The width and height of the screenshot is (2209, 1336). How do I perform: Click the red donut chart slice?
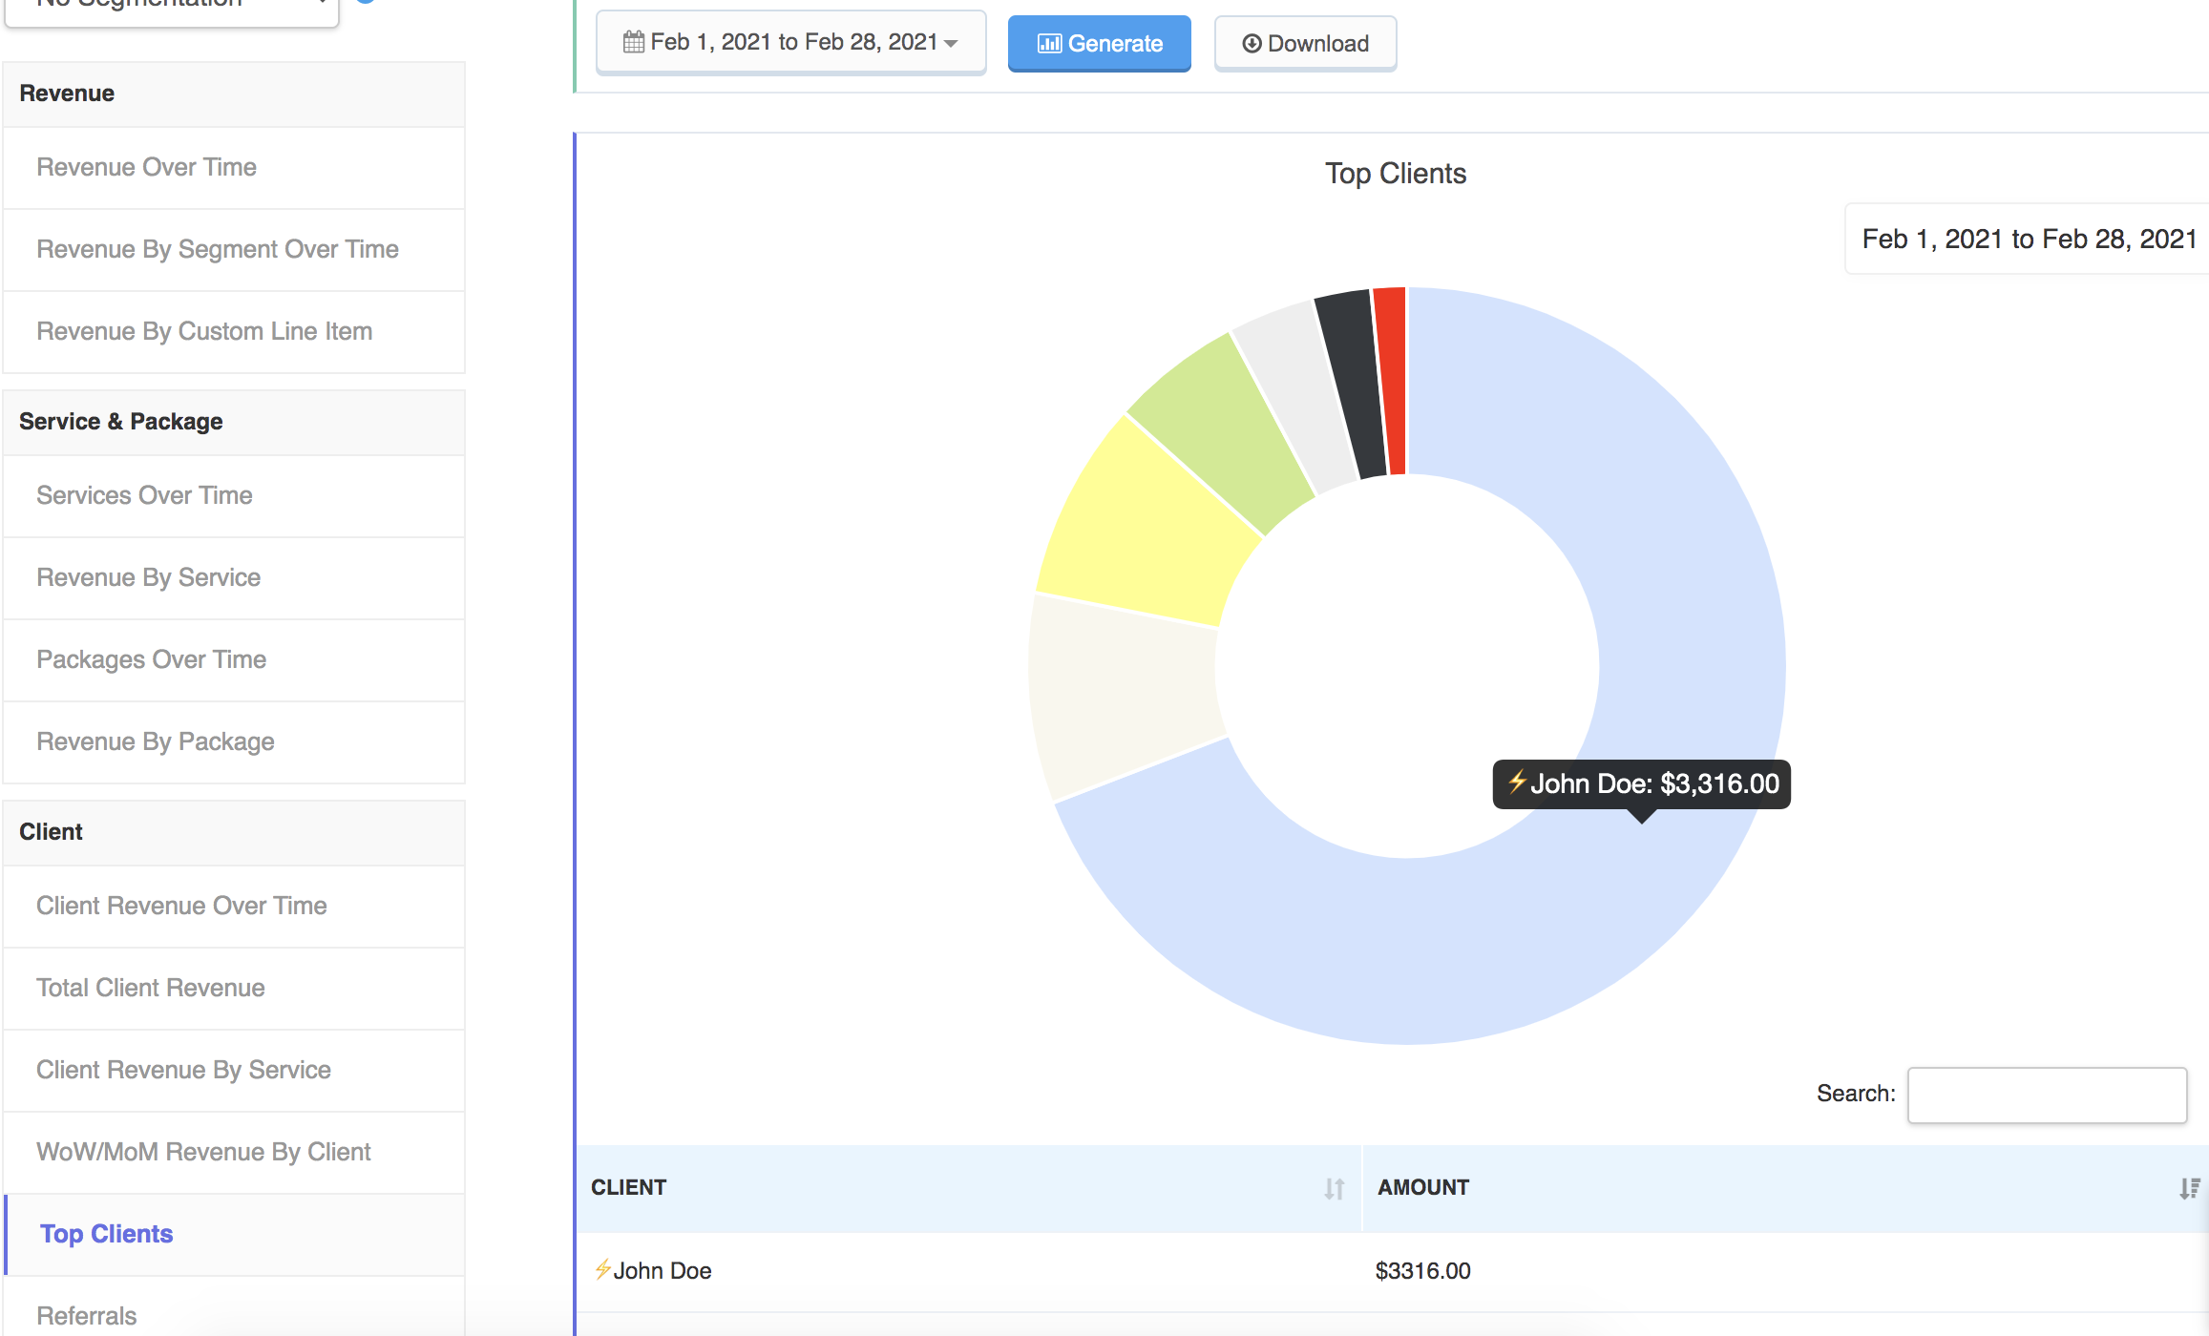[x=1392, y=382]
